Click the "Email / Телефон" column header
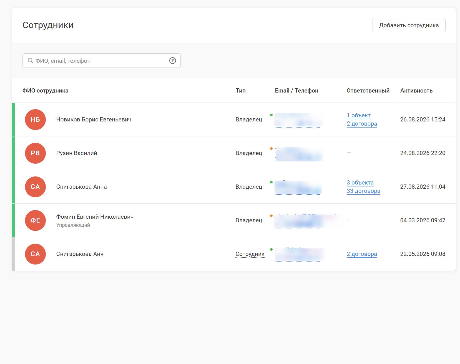The image size is (460, 364). (x=296, y=91)
